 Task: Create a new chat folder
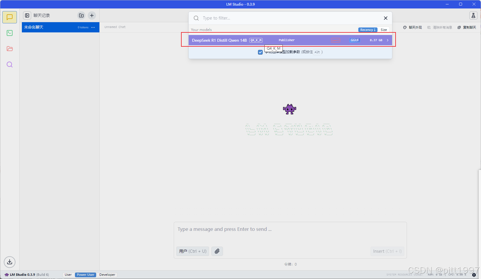click(81, 15)
